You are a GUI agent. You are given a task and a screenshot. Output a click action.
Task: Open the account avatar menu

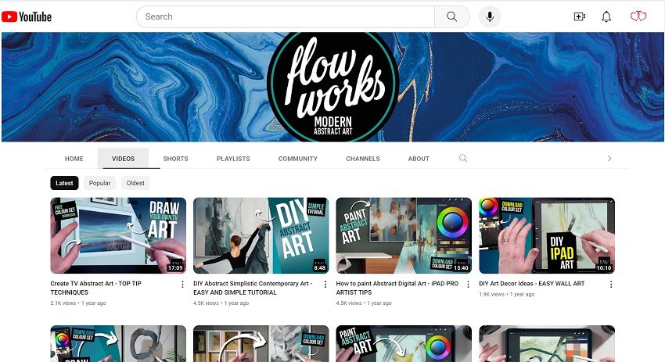(x=638, y=16)
